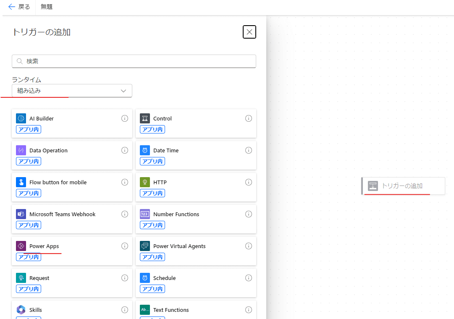The image size is (454, 319).
Task: Open the ランタイム dropdown showing 組み込み
Action: [72, 91]
